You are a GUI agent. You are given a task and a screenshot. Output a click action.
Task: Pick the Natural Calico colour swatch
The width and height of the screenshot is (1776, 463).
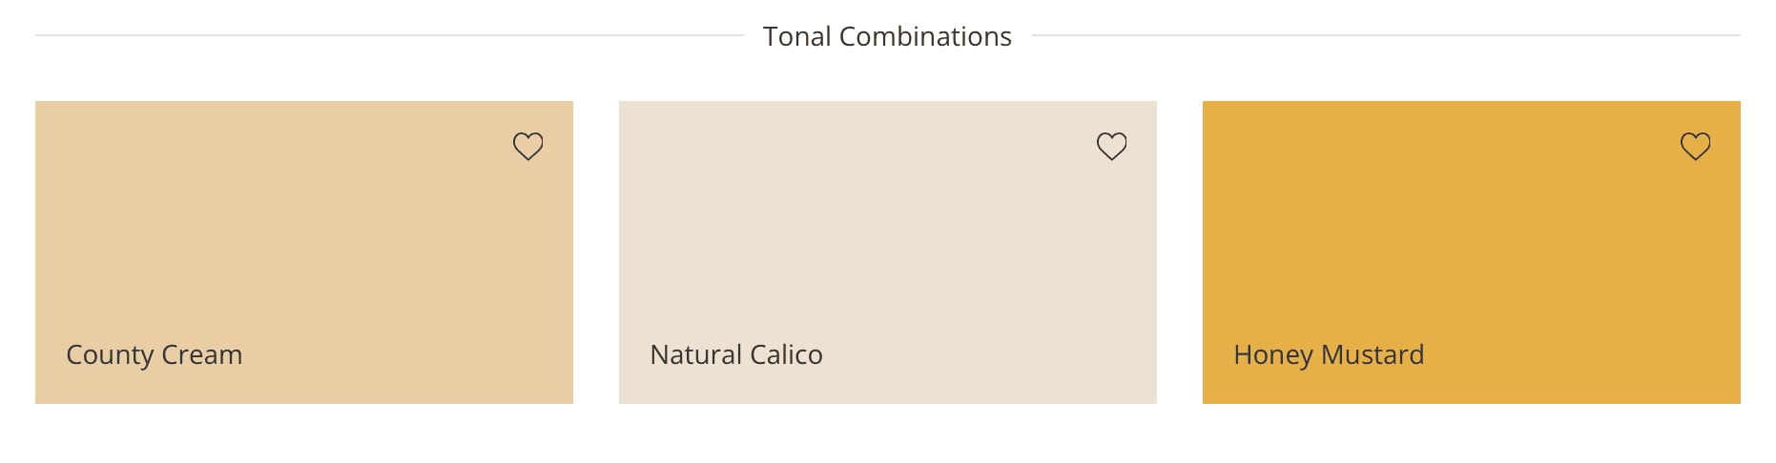[887, 238]
